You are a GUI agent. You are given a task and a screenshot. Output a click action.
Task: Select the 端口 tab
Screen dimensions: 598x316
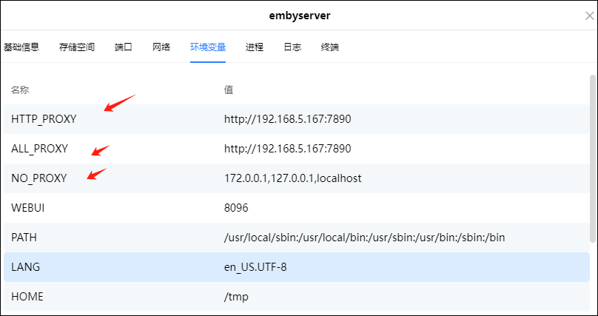(x=124, y=47)
